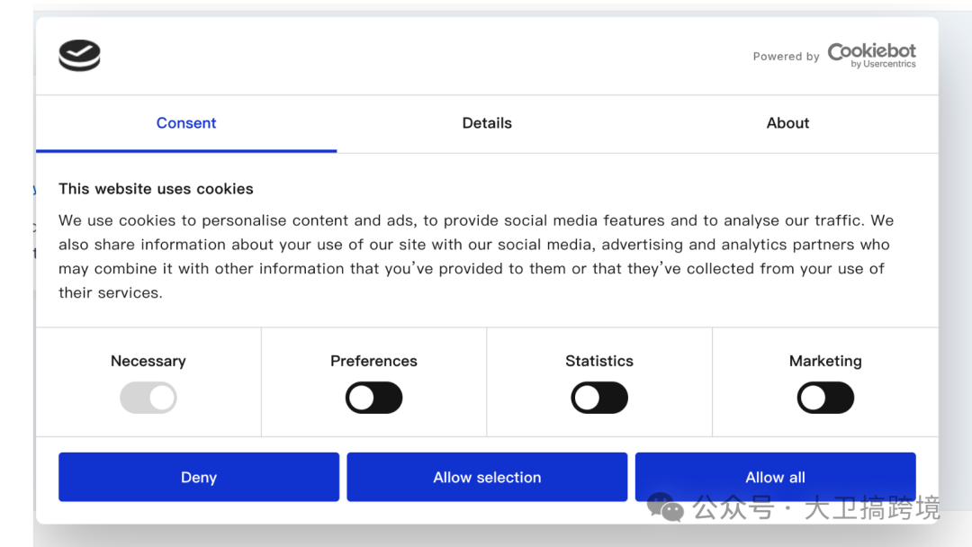
Task: Click the Marketing category label text
Action: (x=825, y=361)
